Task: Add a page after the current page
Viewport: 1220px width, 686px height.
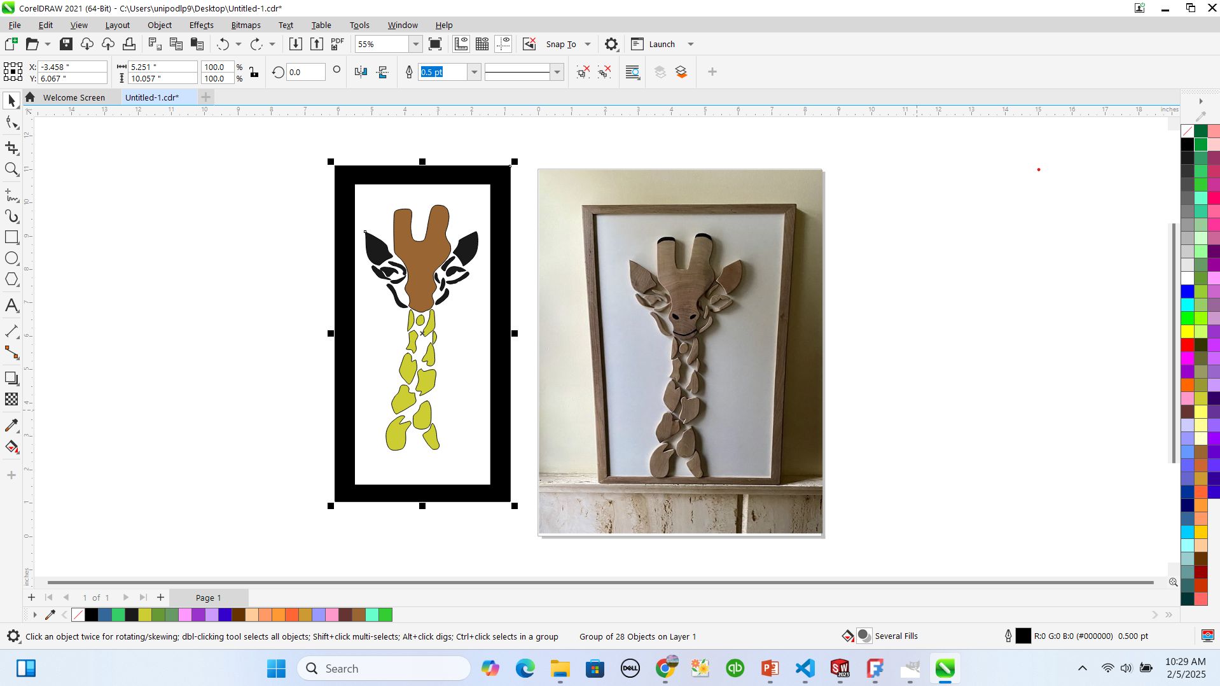Action: (160, 597)
